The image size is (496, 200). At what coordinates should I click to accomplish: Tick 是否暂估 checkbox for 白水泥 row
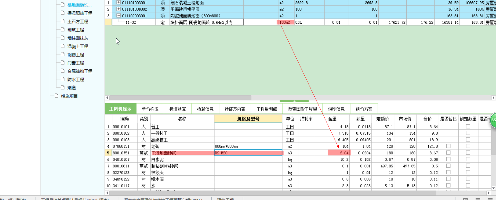(x=448, y=159)
